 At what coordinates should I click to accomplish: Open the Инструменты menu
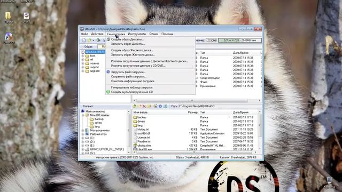[x=137, y=34]
